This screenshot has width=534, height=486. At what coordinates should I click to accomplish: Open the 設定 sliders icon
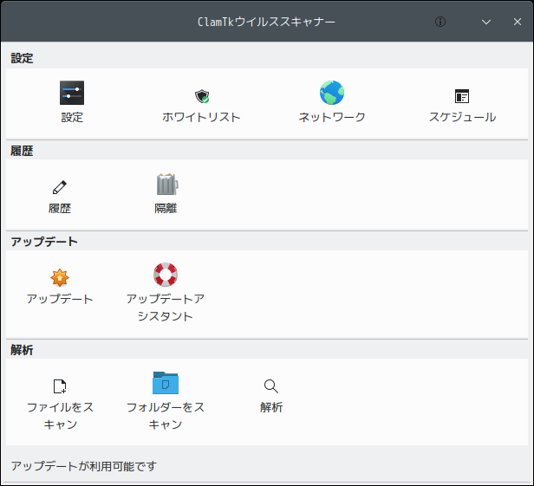(x=72, y=93)
